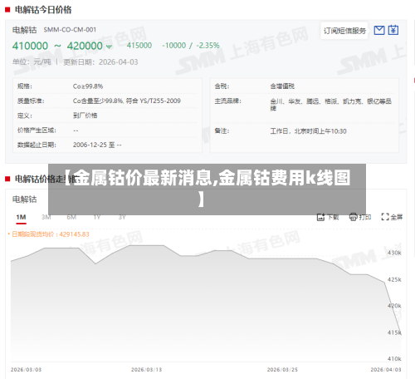Click the 410k y-axis label
Screen dimensions: 415x379
[x=394, y=359]
